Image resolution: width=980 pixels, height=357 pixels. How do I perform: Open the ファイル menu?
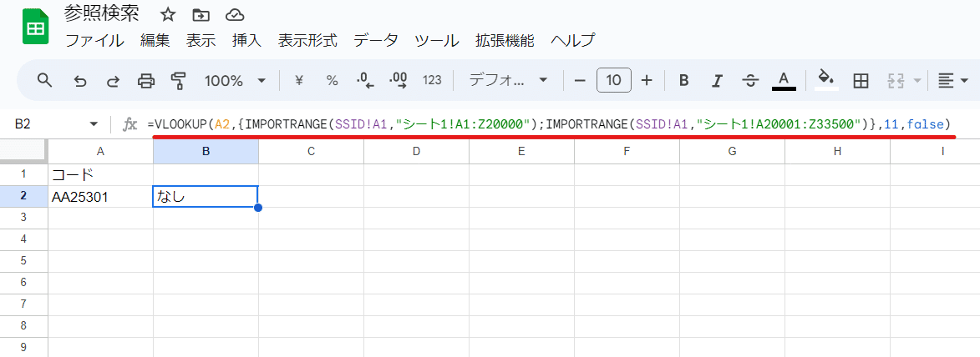[x=95, y=41]
